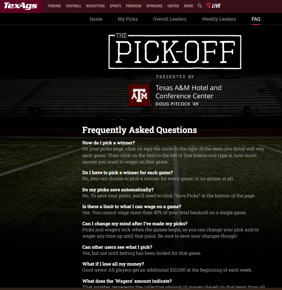The image size is (282, 290).
Task: Open the Football menu
Action: point(73,6)
